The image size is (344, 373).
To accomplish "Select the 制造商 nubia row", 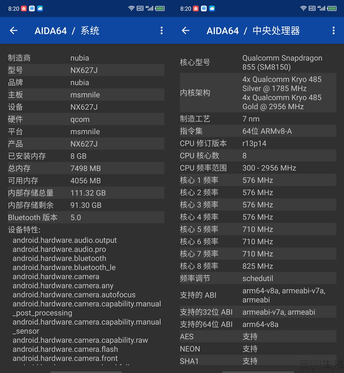I will [x=86, y=58].
